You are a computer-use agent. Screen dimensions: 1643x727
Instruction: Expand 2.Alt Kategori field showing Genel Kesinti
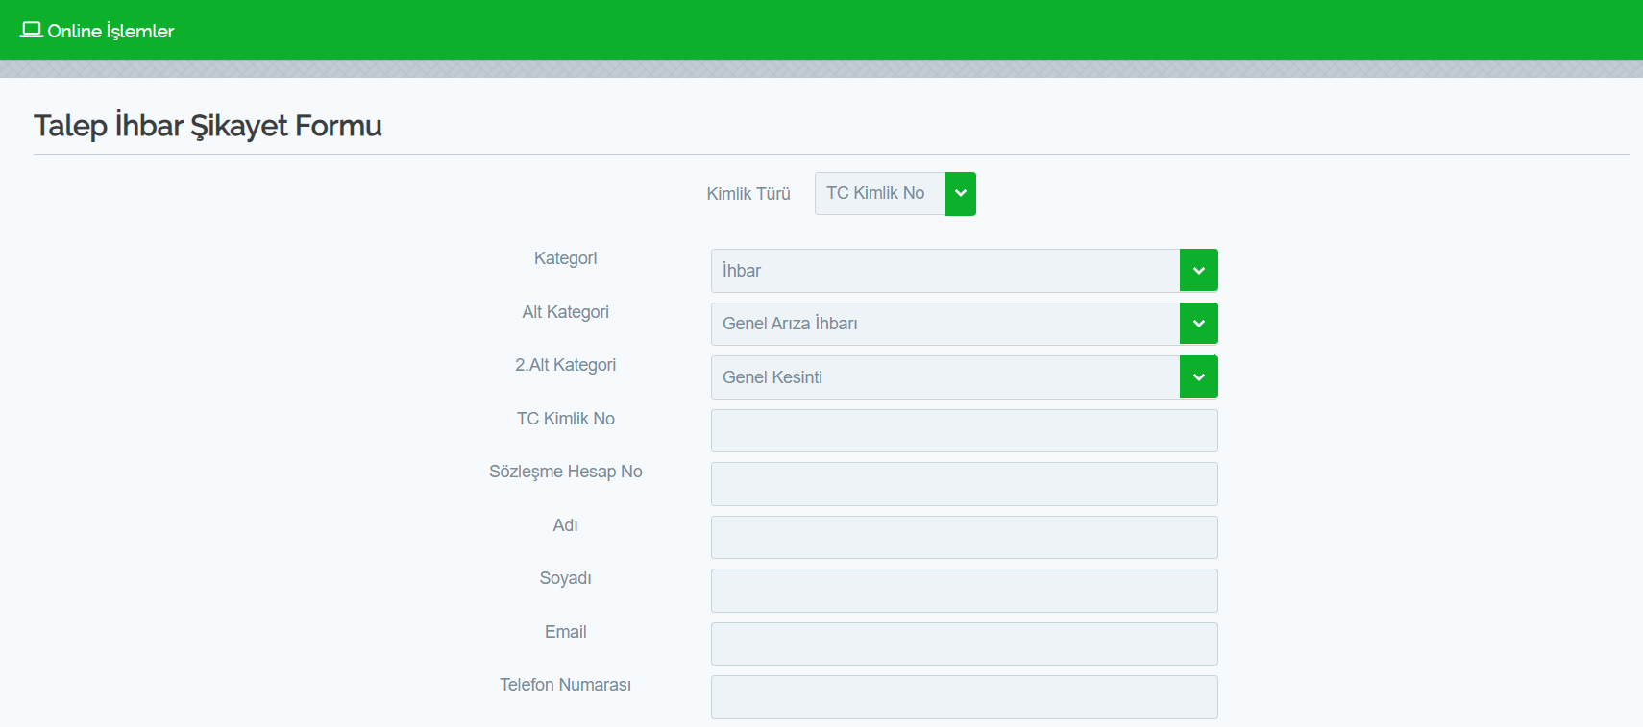944,377
